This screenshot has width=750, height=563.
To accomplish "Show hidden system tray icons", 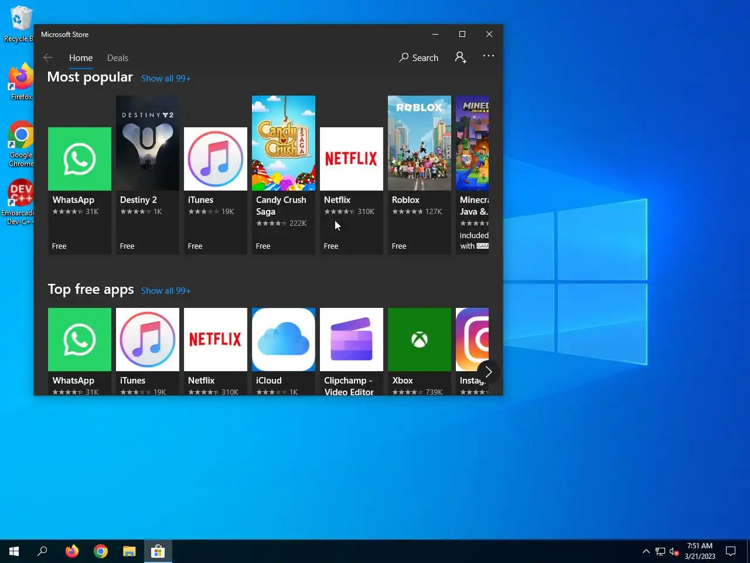I will point(646,551).
